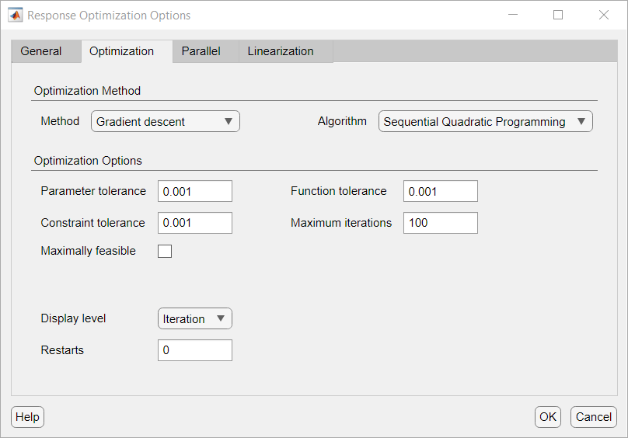Minimize the options dialog window
The height and width of the screenshot is (438, 628).
click(x=513, y=15)
